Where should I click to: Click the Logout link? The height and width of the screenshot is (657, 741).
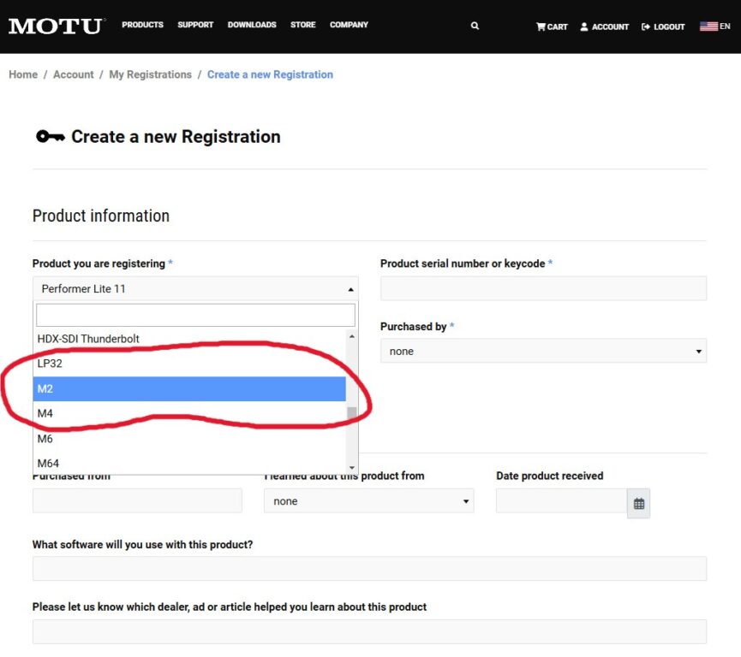tap(663, 27)
